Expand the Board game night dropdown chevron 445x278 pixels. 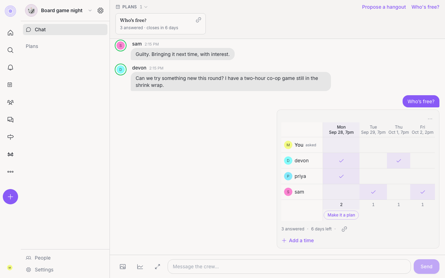(x=90, y=10)
